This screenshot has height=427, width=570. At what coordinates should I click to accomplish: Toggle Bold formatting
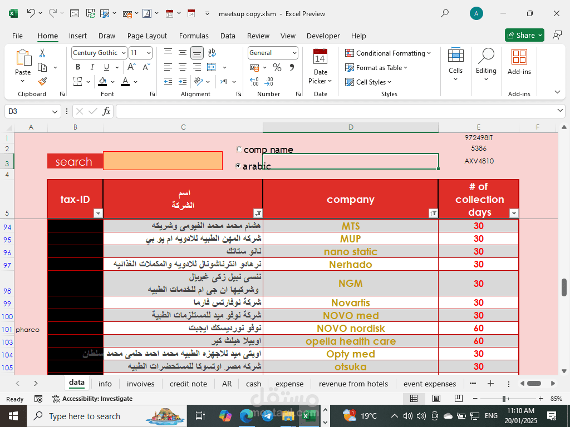point(78,67)
